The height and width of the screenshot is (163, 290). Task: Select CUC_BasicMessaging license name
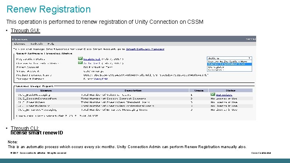tap(34, 95)
